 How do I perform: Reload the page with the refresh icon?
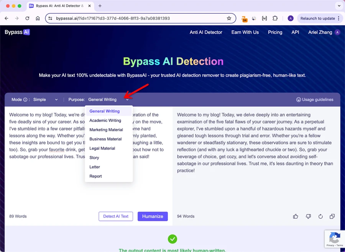[27, 18]
